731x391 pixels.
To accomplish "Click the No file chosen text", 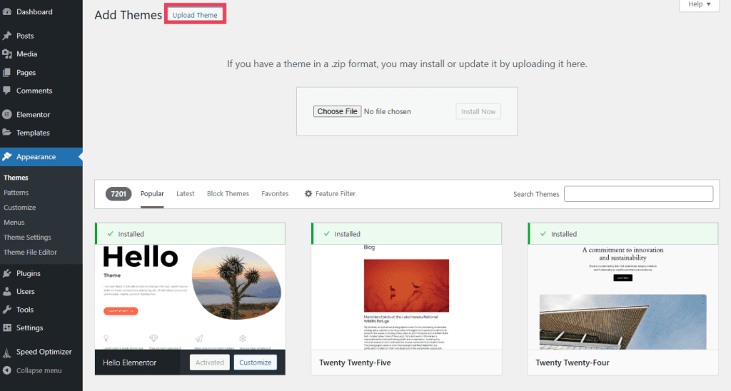I will point(388,111).
